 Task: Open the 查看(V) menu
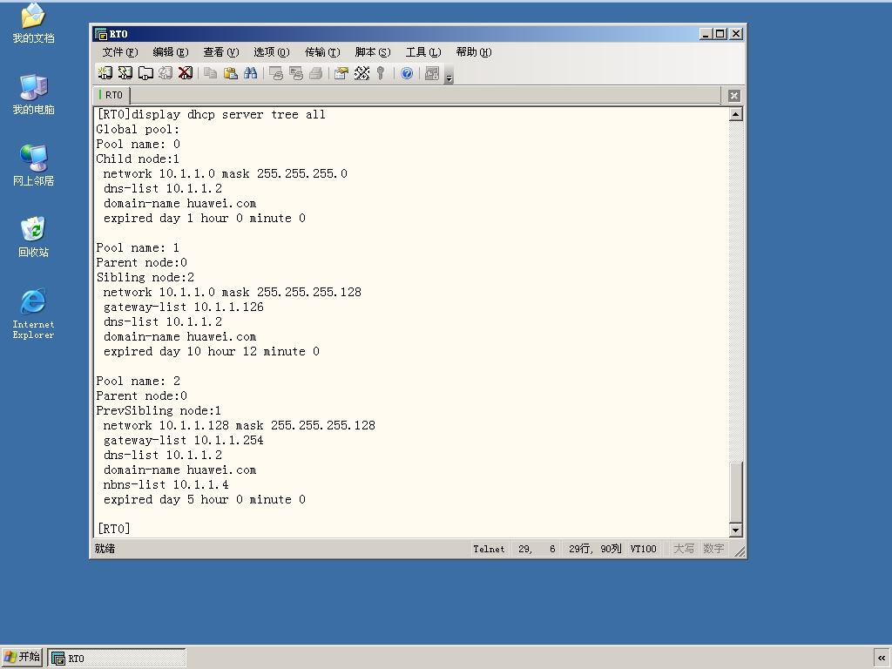pos(220,52)
